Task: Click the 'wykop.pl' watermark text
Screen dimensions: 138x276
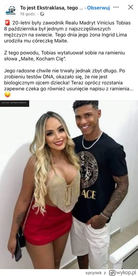Action: coord(126,273)
